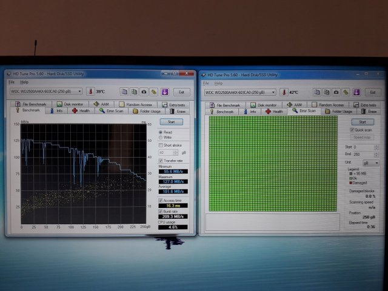Toggle the Short stroke checkbox
388x291 pixels.
(160, 145)
